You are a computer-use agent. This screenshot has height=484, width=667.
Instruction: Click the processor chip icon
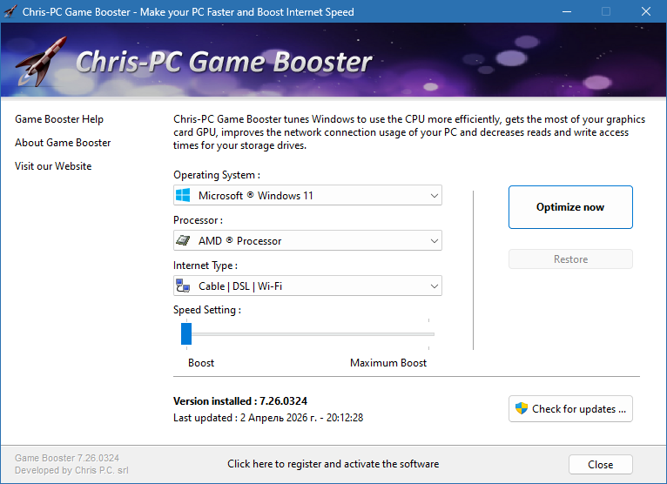tap(183, 241)
